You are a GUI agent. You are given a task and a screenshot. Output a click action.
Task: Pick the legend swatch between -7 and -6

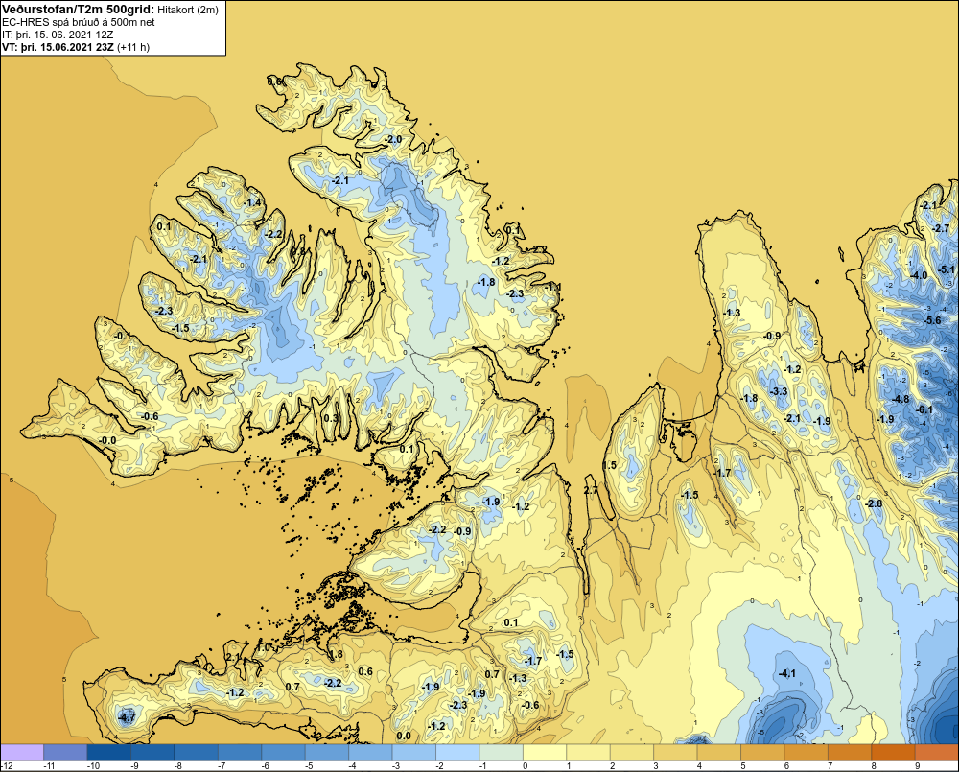click(240, 752)
